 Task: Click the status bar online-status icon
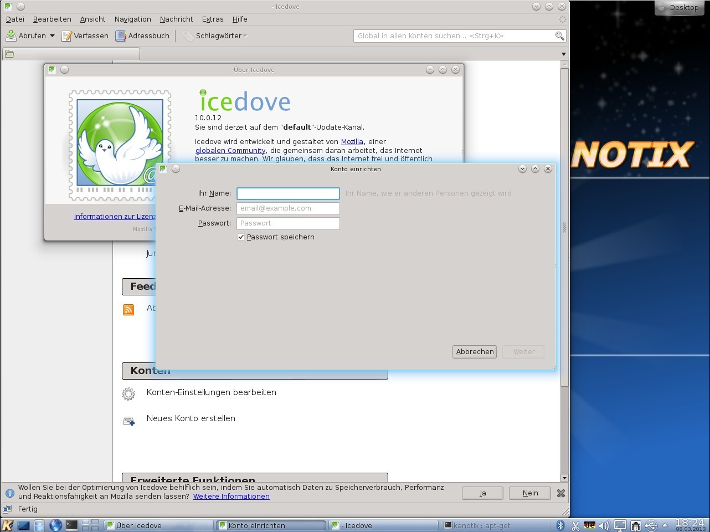pyautogui.click(x=7, y=509)
